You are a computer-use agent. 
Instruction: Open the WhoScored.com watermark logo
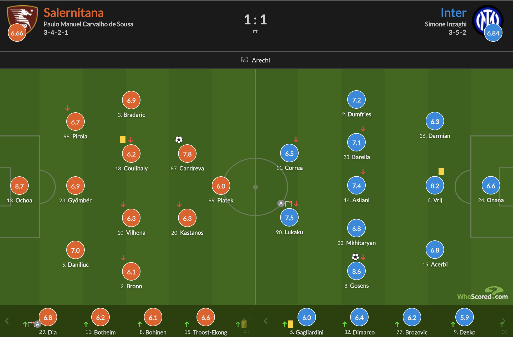click(483, 293)
